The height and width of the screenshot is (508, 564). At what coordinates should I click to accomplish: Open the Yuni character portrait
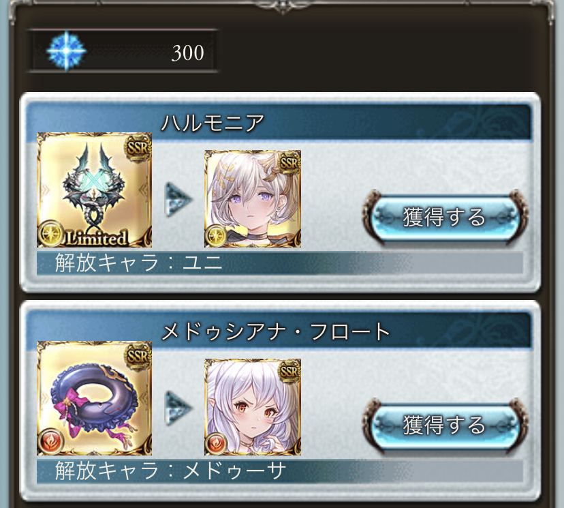(x=253, y=198)
